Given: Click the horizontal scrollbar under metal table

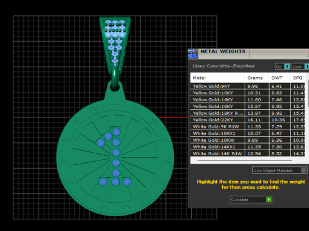Looking at the screenshot, I should point(245,160).
